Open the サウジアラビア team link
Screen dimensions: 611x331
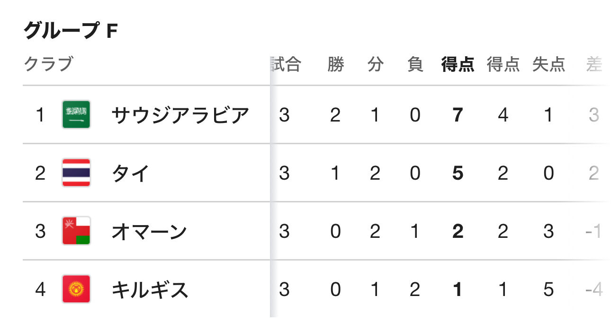click(180, 115)
